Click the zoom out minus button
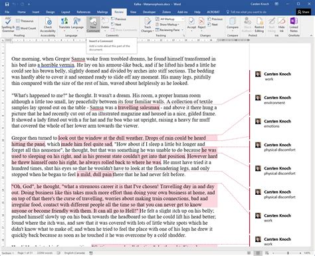 pos(274,253)
